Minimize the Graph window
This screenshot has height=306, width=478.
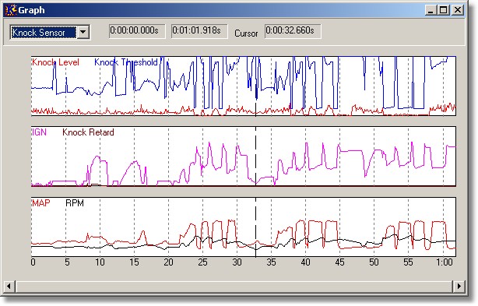click(431, 10)
